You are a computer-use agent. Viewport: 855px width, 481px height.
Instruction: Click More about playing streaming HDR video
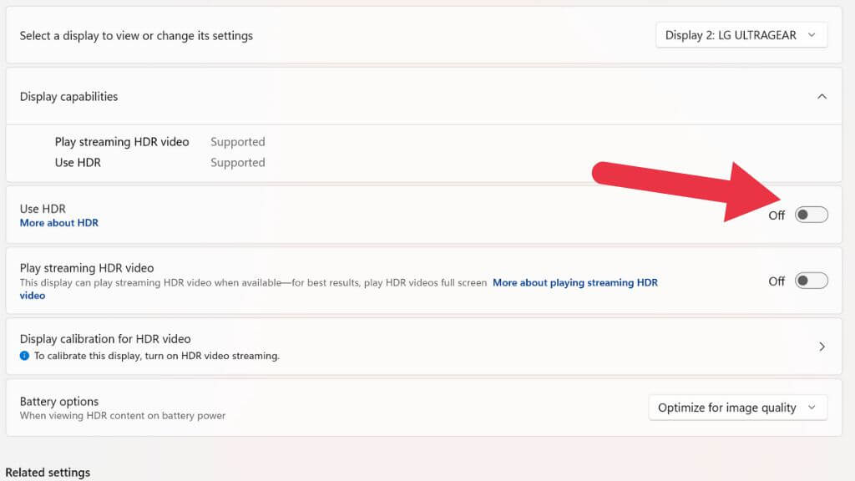tap(574, 282)
